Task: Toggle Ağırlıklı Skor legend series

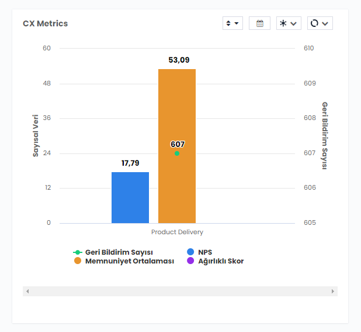Action: coord(221,261)
